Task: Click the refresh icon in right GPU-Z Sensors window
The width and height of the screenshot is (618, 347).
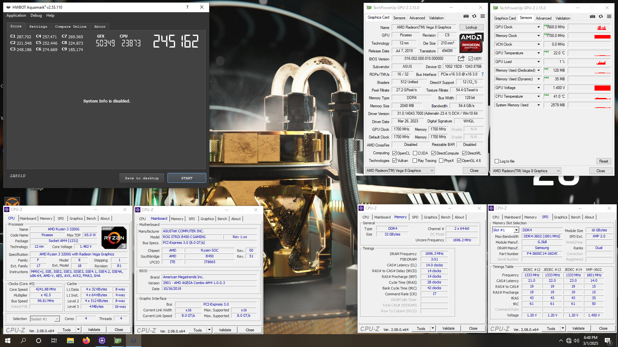Action: (601, 16)
